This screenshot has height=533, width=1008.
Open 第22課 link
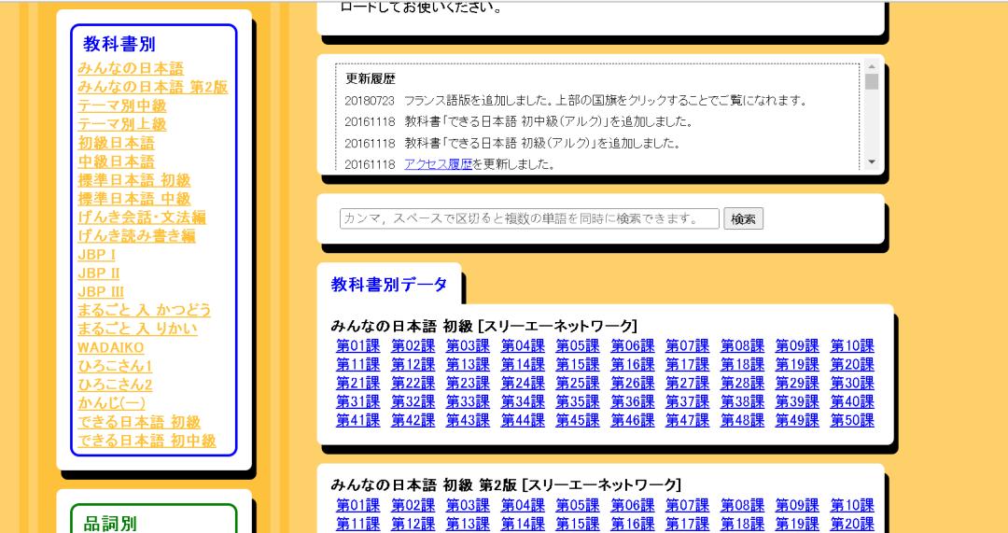pos(413,384)
